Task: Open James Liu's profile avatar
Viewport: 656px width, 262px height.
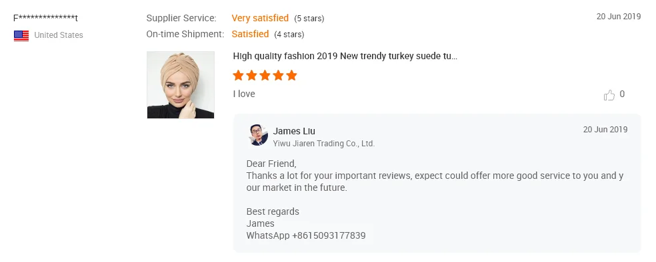Action: click(258, 135)
